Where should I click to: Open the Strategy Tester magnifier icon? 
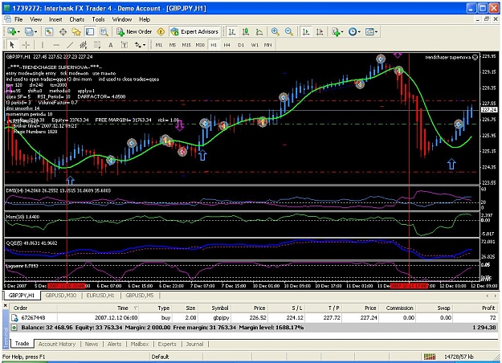point(104,31)
